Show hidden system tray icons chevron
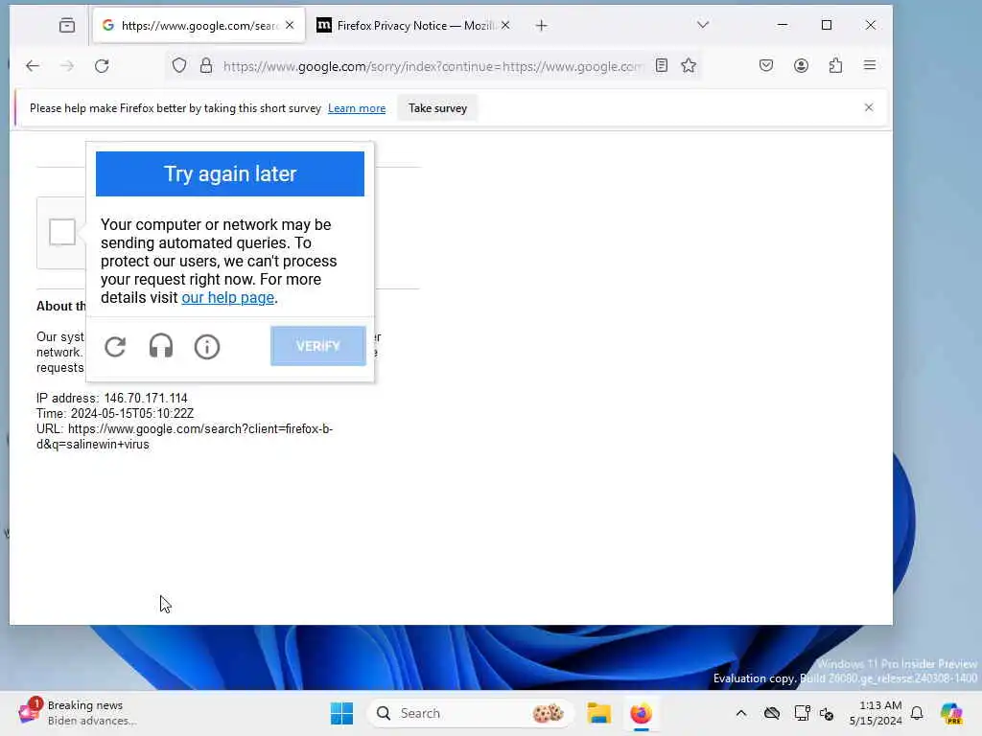The height and width of the screenshot is (736, 982). (x=741, y=713)
